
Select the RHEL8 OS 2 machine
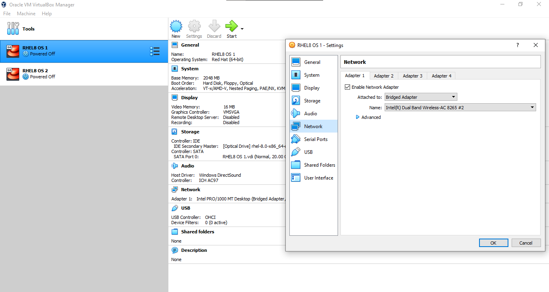(x=84, y=74)
